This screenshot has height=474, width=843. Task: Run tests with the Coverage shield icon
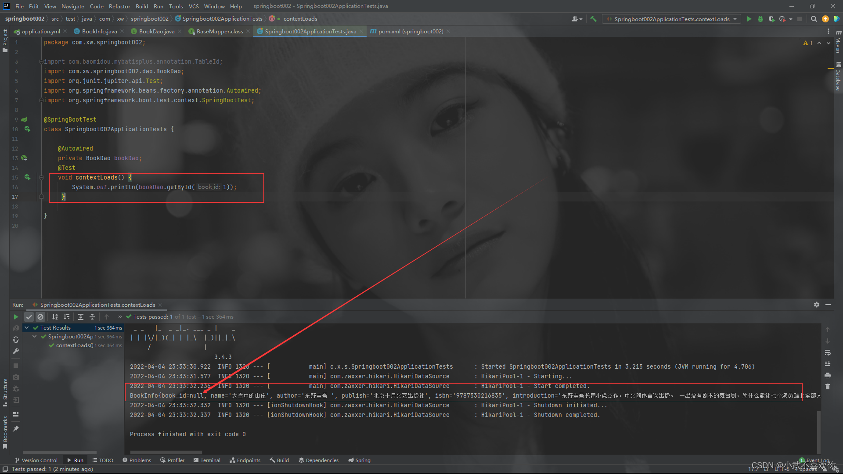[771, 19]
